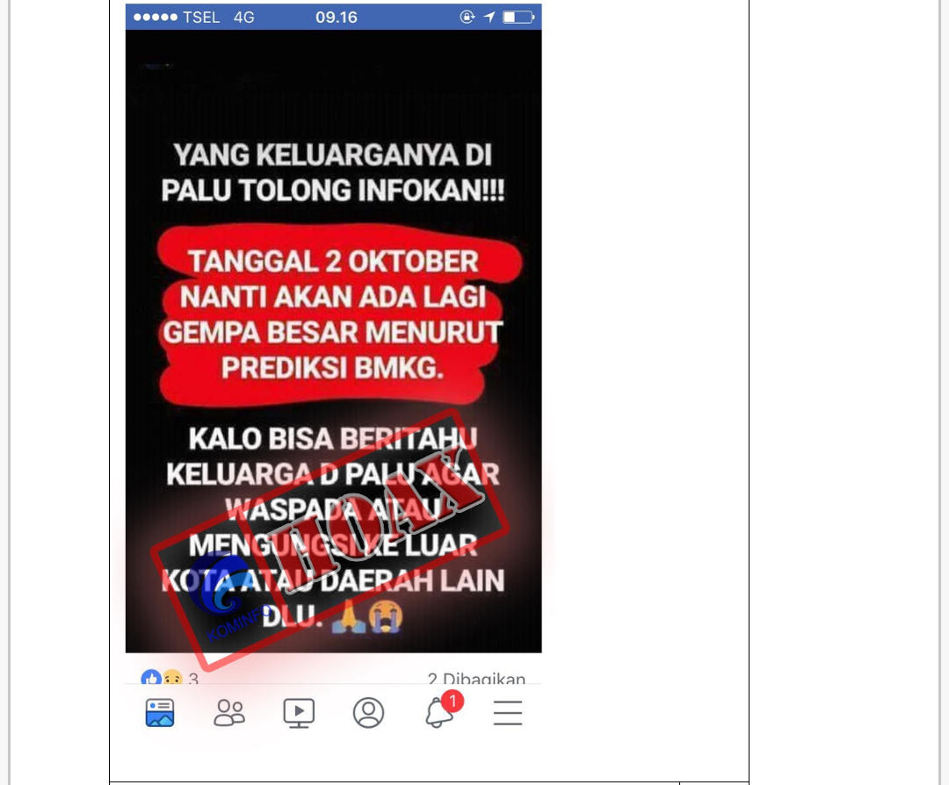Click the like reaction icon
This screenshot has width=949, height=785.
click(151, 678)
